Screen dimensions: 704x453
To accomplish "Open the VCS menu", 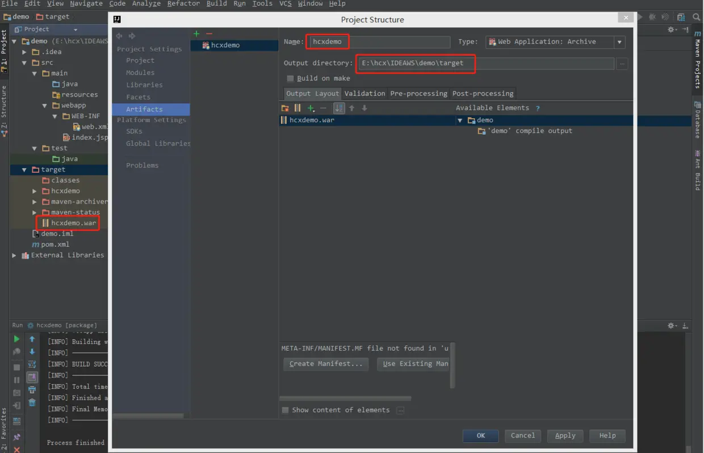I will 285,4.
